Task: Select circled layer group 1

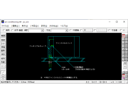Action: pyautogui.click(x=123, y=76)
